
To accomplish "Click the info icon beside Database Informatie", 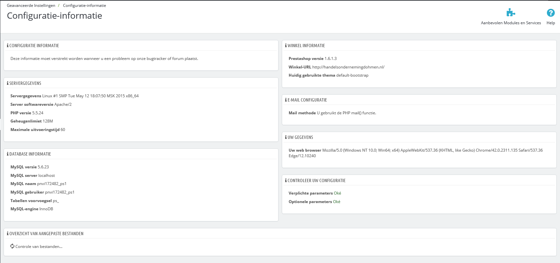I will 8,154.
